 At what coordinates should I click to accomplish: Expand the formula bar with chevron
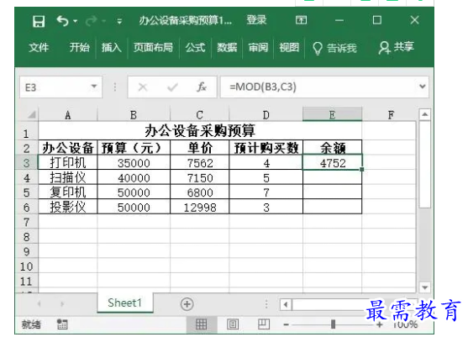pyautogui.click(x=422, y=87)
